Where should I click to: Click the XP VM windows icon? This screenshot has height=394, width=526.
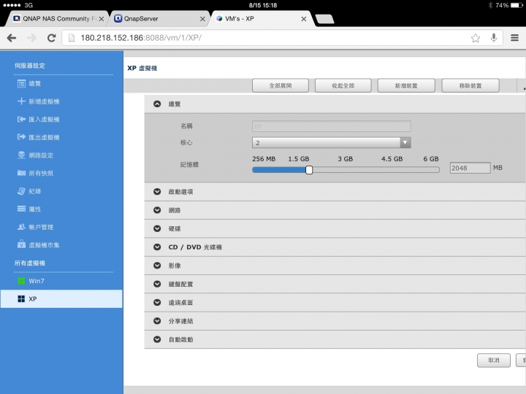[x=21, y=299]
